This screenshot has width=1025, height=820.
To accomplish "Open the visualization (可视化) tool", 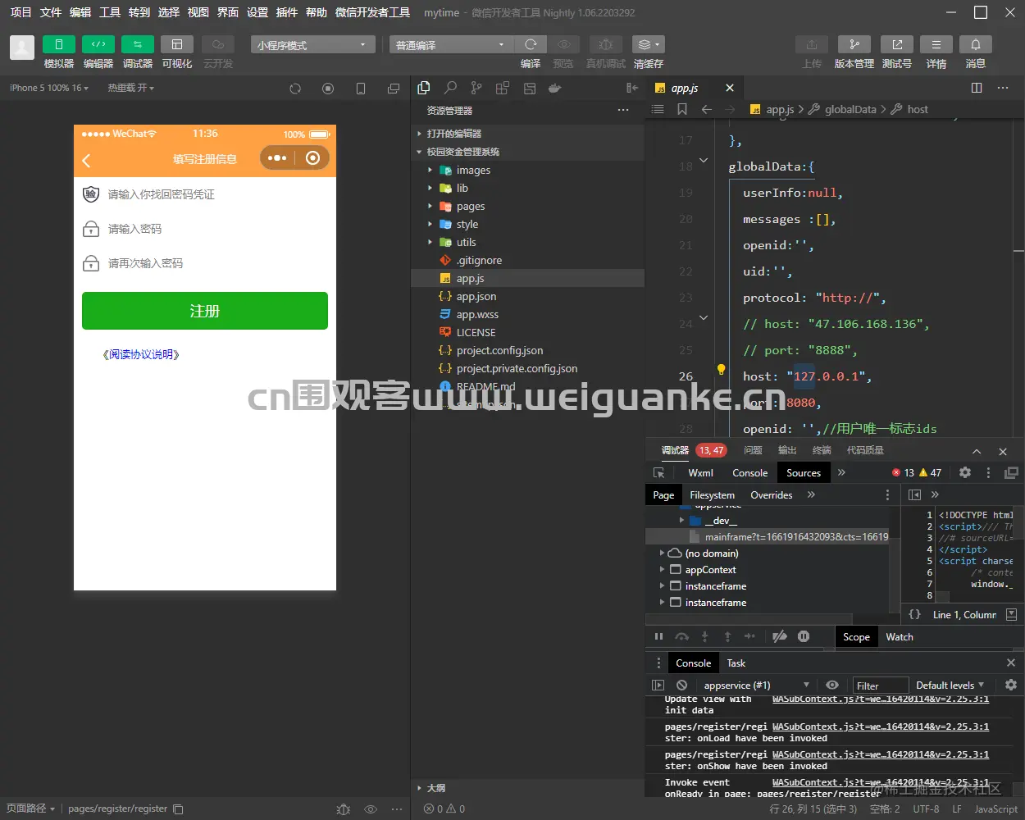I will (x=177, y=44).
